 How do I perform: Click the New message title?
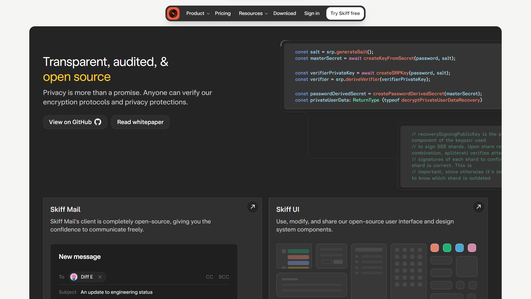(80, 257)
